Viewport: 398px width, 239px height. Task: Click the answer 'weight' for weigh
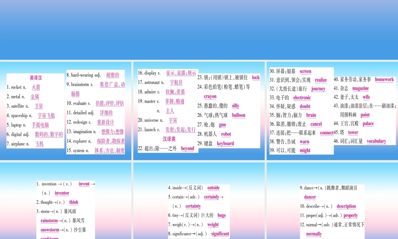click(x=213, y=225)
